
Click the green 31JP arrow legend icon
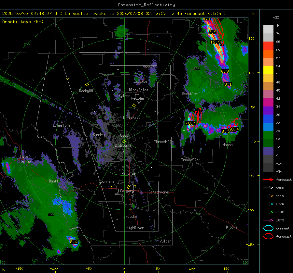click(268, 212)
